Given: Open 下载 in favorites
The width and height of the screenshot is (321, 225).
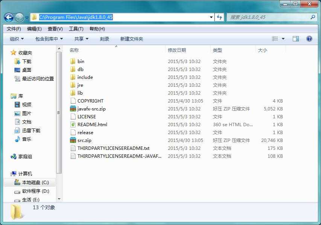Looking at the screenshot, I should click(x=27, y=61).
